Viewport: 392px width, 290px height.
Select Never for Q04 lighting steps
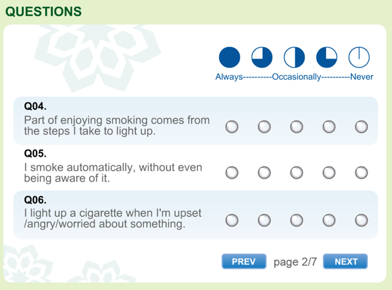pyautogui.click(x=361, y=127)
